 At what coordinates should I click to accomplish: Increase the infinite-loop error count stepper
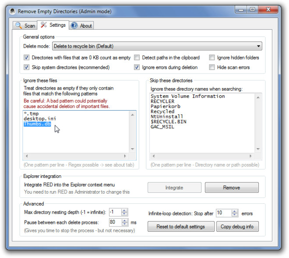(x=232, y=211)
